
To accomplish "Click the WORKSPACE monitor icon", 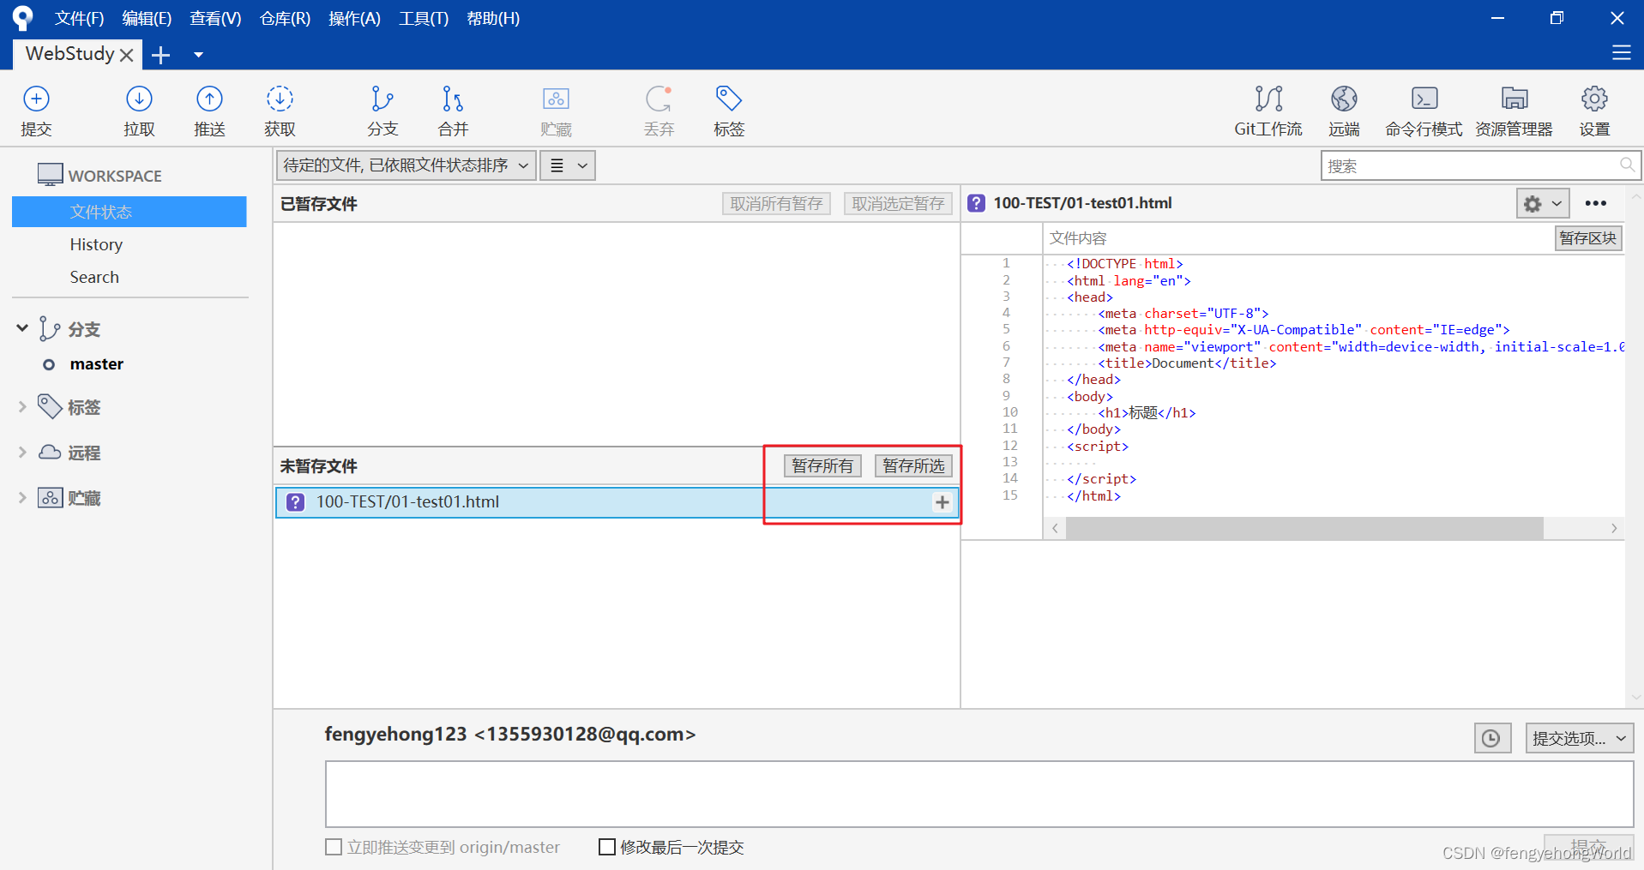I will tap(50, 175).
